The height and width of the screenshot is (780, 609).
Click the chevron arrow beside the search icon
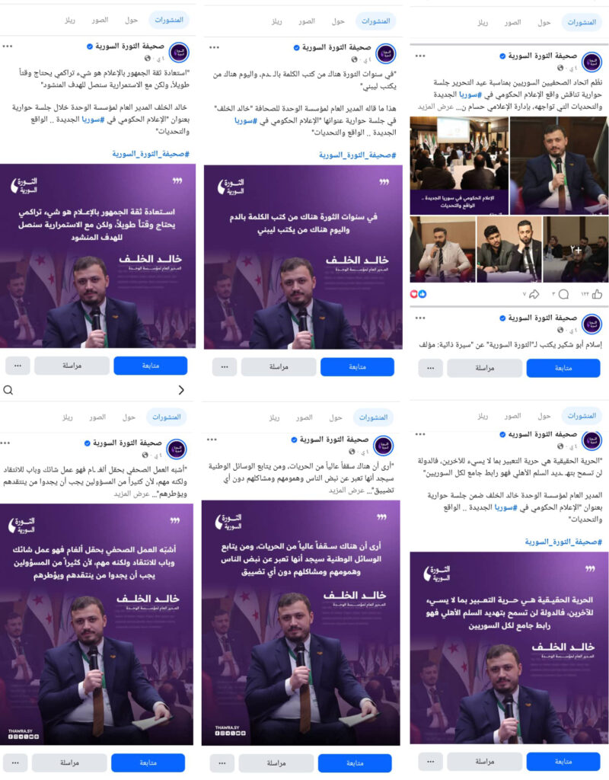tap(181, 390)
